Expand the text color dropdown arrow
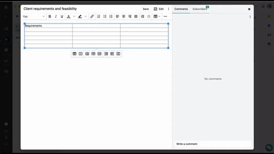This screenshot has width=274, height=154. coord(74,17)
